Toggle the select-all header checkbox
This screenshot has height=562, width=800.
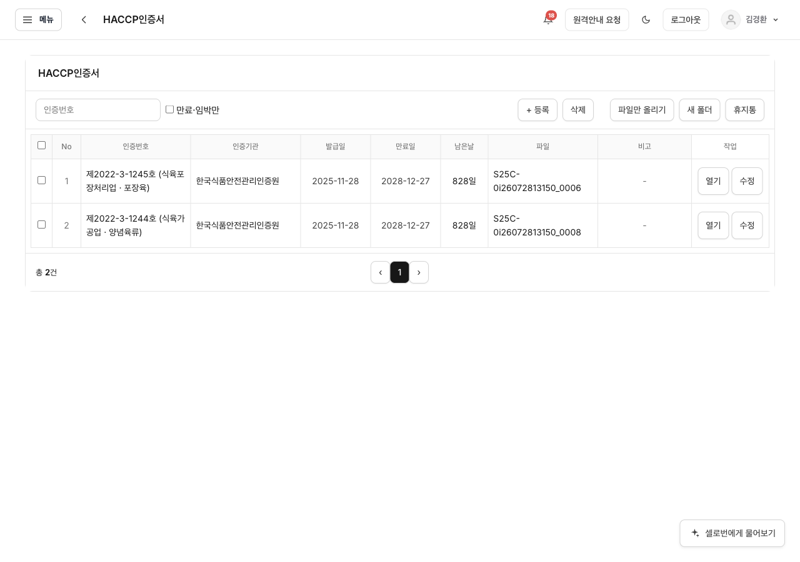coord(42,145)
